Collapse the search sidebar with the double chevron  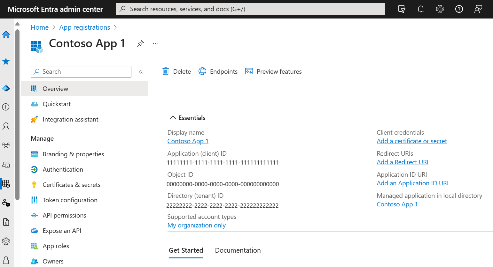coord(141,71)
